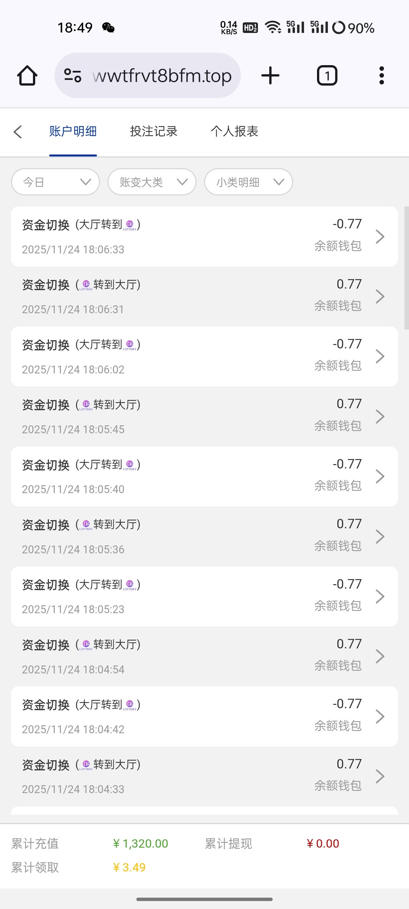Image resolution: width=409 pixels, height=909 pixels.
Task: Open the tab switcher showing 1 tab
Action: [x=327, y=75]
